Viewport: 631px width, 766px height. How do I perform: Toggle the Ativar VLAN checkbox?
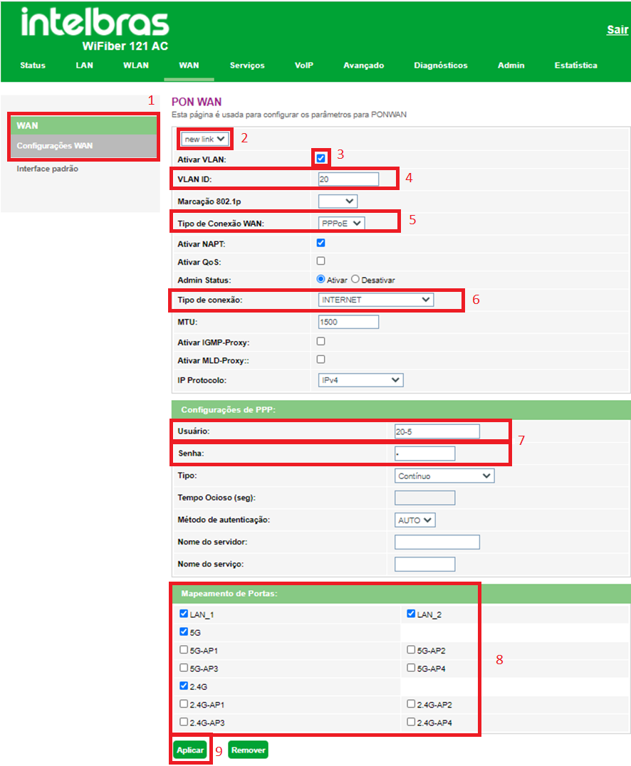click(320, 158)
